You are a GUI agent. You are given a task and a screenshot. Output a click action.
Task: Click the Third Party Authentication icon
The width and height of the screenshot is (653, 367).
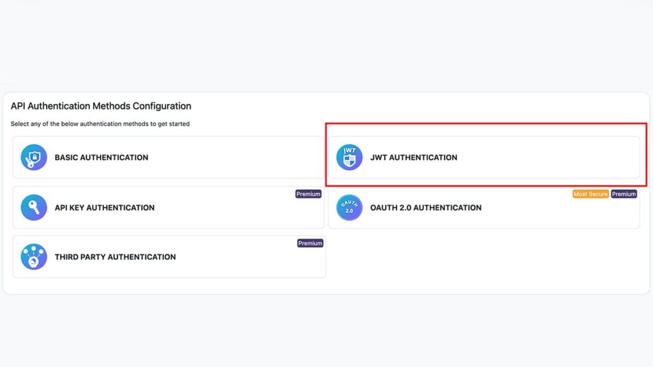(x=34, y=257)
